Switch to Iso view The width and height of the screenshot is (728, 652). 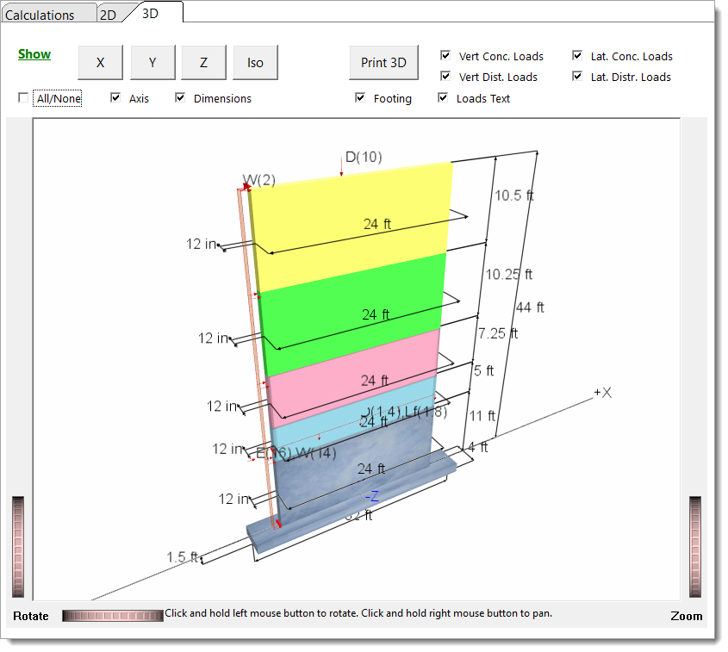pyautogui.click(x=255, y=62)
